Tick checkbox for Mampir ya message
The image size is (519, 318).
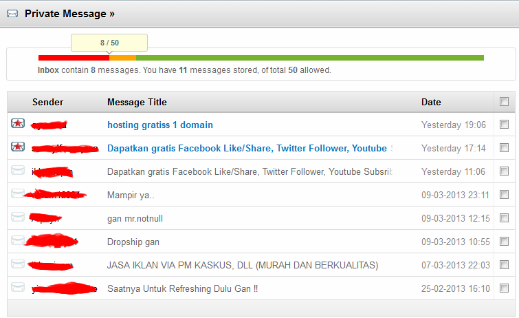tap(504, 194)
